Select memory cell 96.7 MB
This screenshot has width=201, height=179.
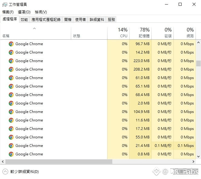[140, 44]
